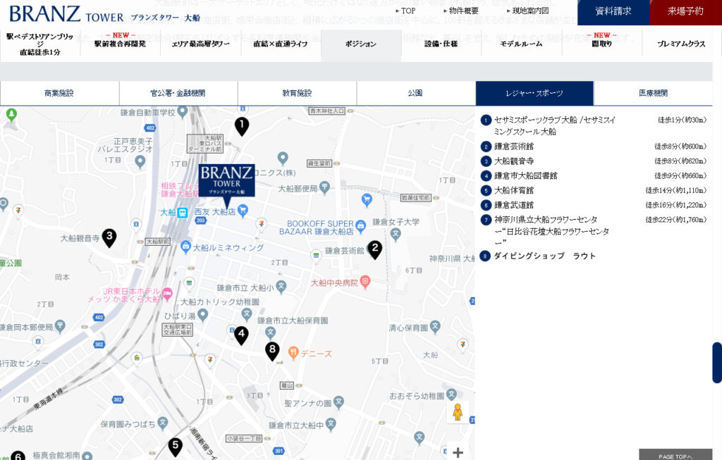This screenshot has height=460, width=722.
Task: Click 大船郵便局 post office map icon
Action: point(324,187)
